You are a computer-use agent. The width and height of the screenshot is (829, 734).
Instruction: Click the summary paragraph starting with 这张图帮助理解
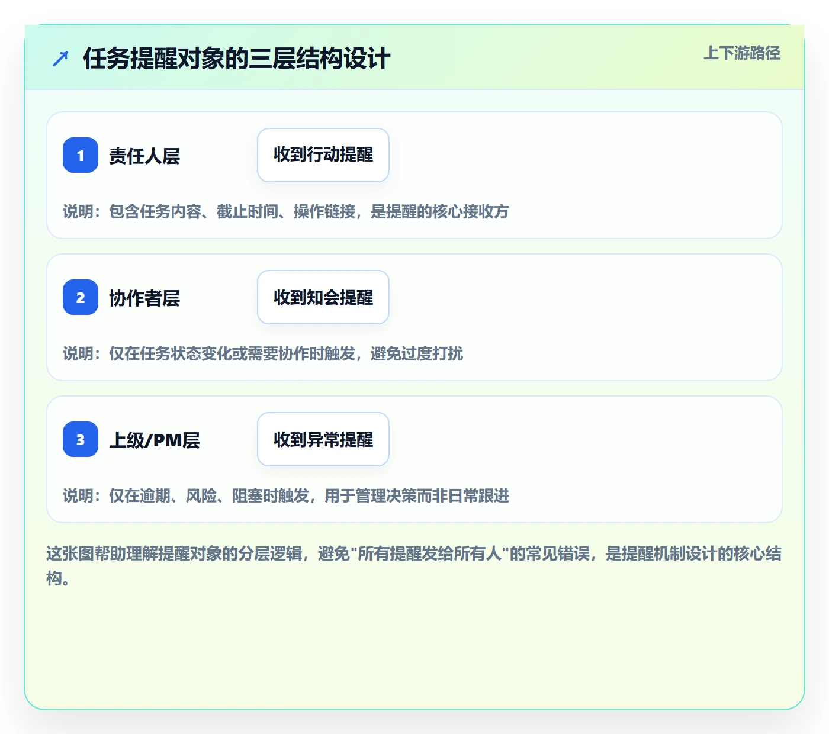coord(414,566)
